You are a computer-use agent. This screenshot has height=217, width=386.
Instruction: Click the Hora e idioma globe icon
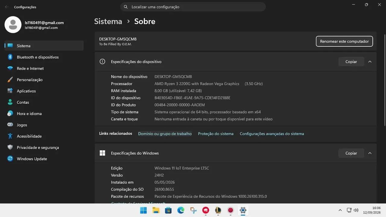10,114
